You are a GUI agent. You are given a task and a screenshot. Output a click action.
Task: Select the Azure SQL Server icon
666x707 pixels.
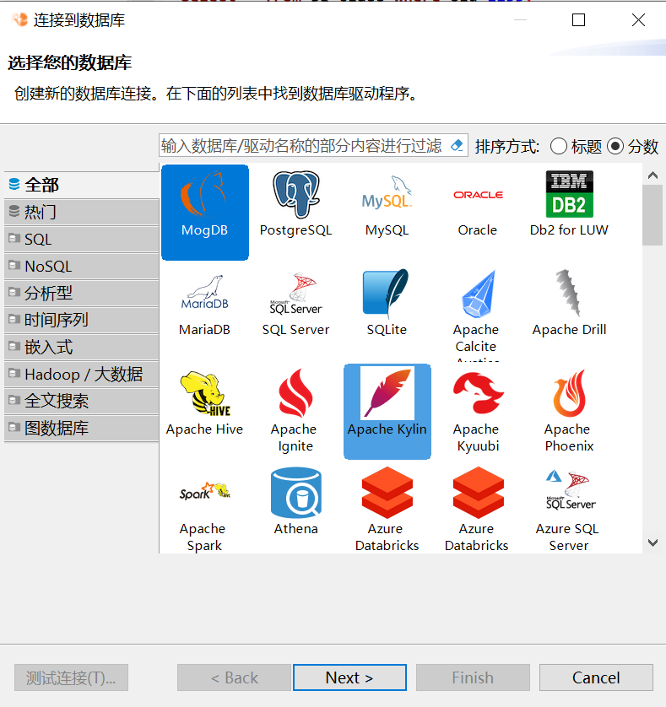click(x=571, y=490)
